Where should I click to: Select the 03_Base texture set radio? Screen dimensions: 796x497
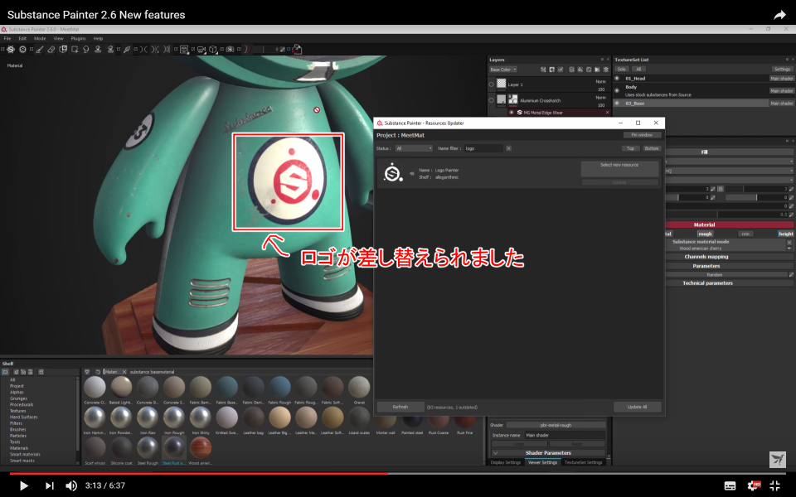(617, 104)
